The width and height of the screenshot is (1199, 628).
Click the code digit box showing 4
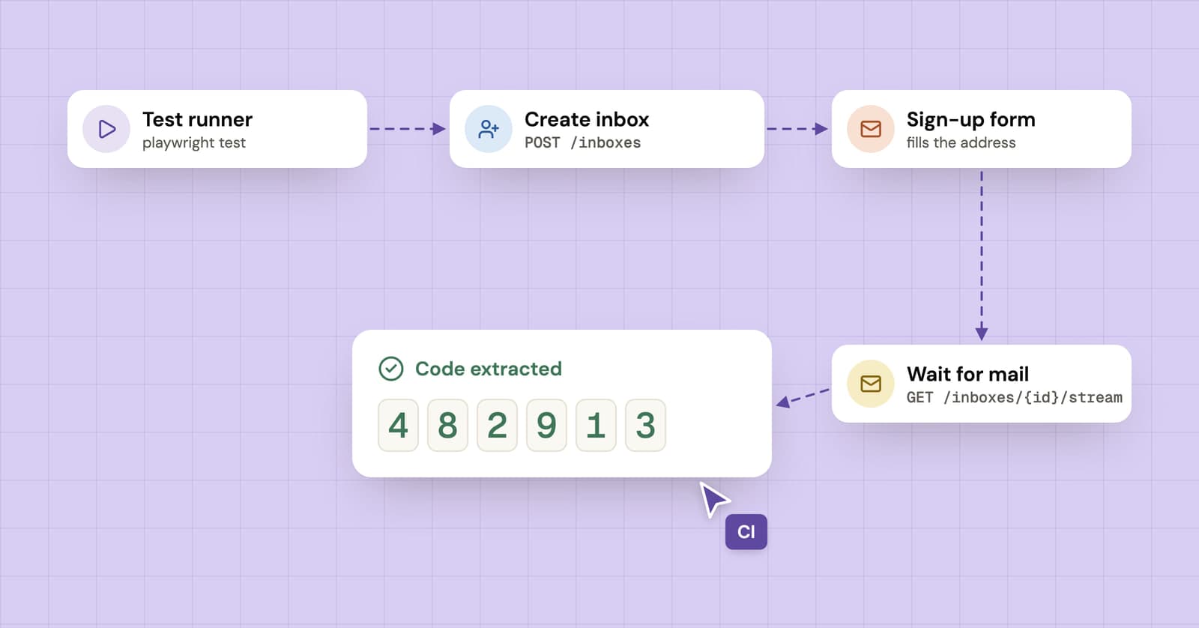tap(398, 425)
